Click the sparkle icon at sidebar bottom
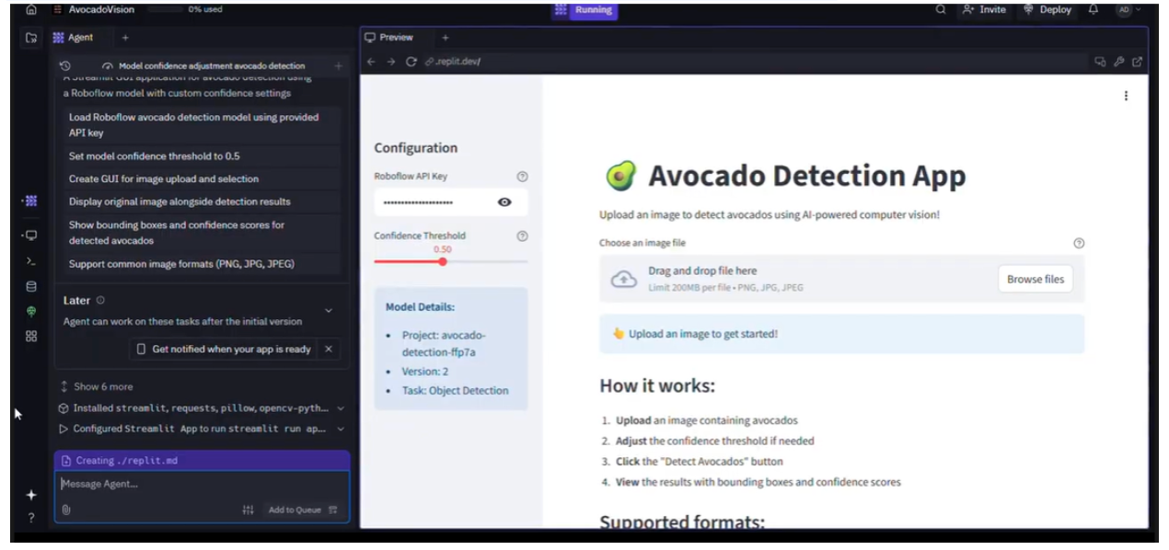Viewport: 1169px width, 550px height. pos(31,495)
